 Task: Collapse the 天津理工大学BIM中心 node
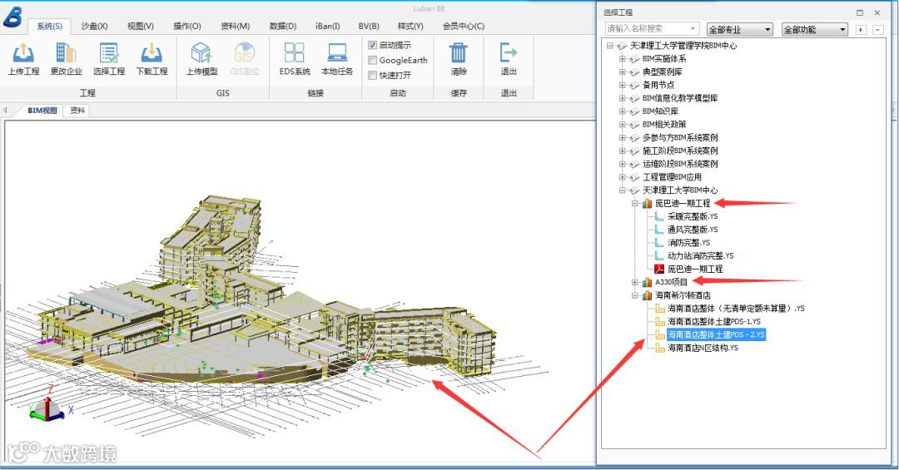pos(622,190)
